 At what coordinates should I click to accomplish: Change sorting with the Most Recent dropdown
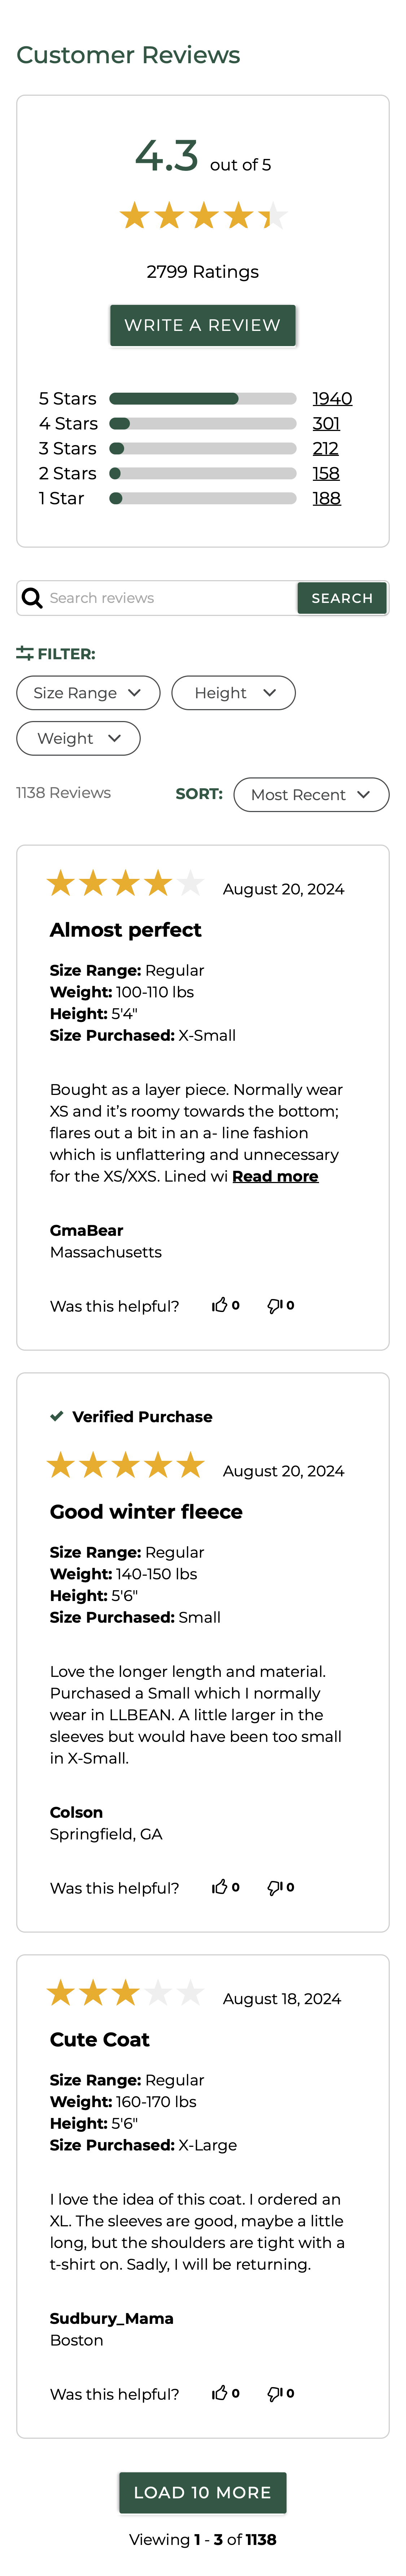pos(311,795)
